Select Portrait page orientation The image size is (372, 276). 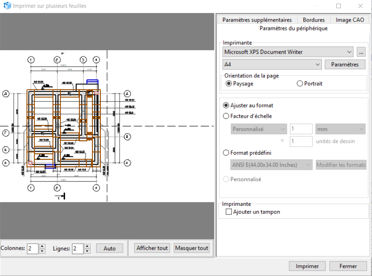tap(300, 84)
